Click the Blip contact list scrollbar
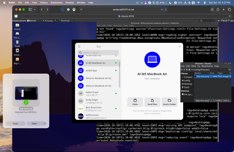The image size is (234, 152). [x=119, y=75]
